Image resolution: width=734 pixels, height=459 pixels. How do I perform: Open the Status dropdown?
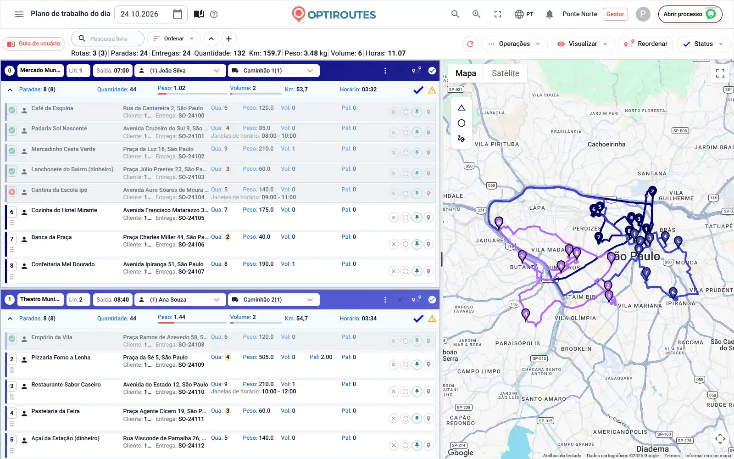pos(703,44)
